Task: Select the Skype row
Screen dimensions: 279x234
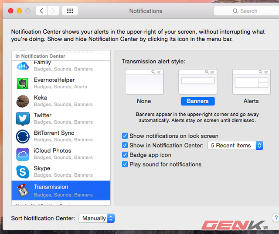Action: (x=61, y=172)
